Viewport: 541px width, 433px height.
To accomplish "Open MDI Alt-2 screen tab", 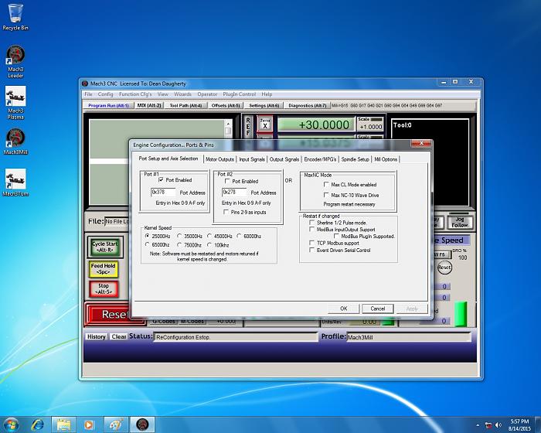I will click(x=149, y=105).
